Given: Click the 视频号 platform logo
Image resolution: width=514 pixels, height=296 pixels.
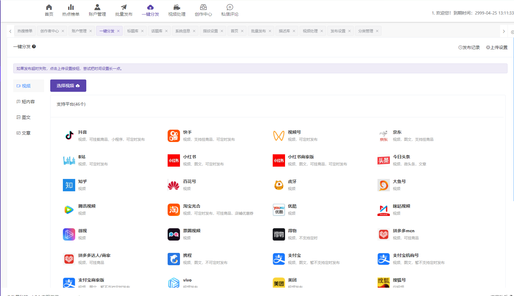Looking at the screenshot, I should [279, 136].
